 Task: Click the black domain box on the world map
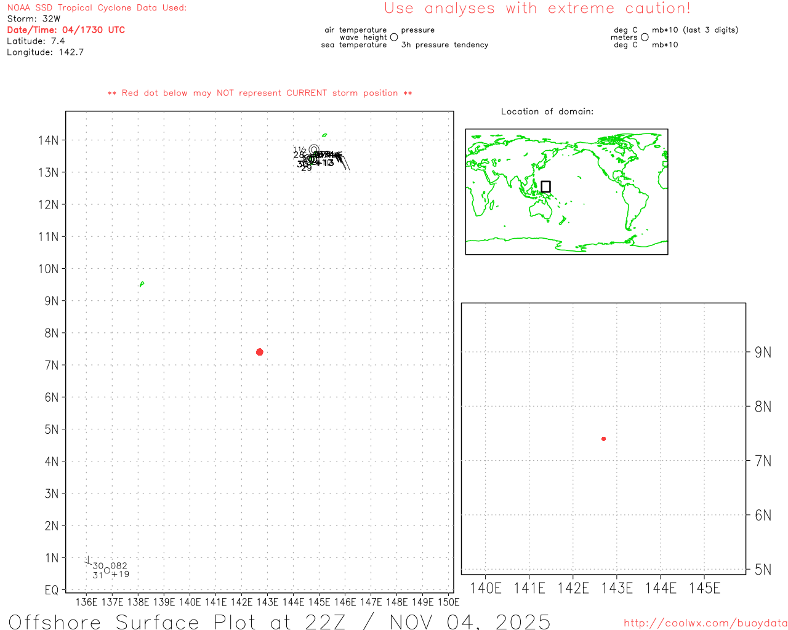click(545, 186)
